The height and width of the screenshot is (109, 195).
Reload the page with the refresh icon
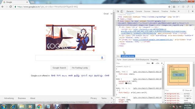pos(11,7)
